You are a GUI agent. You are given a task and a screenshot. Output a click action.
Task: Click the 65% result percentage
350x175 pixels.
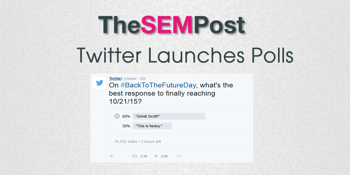tap(126, 117)
